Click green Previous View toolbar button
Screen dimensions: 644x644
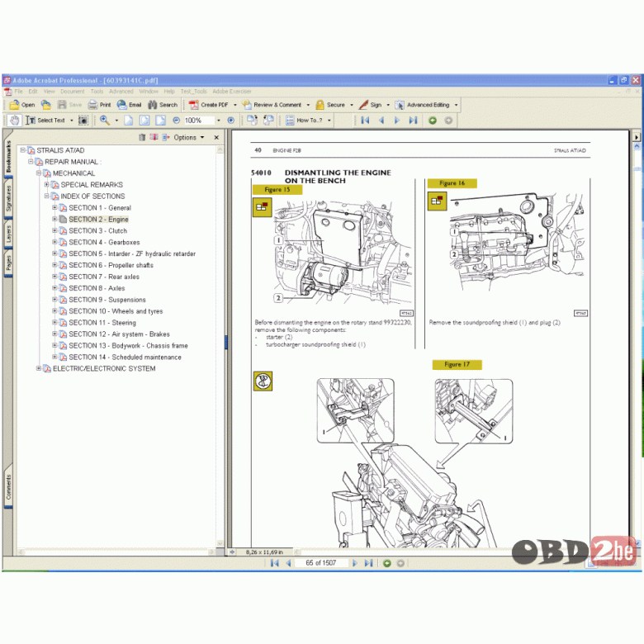[x=433, y=121]
